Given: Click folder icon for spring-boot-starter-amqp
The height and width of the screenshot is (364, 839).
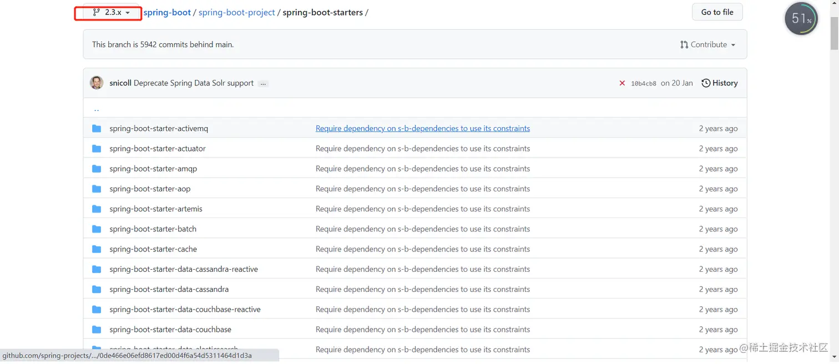Looking at the screenshot, I should [97, 169].
